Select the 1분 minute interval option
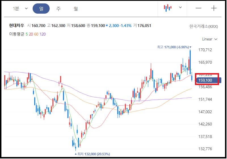Viewport: 227px width, 159px height. pos(16,9)
